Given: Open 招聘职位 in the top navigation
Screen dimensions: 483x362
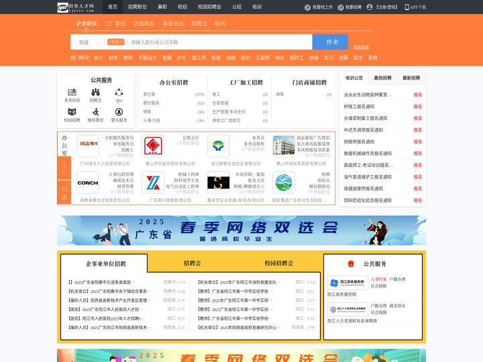Looking at the screenshot, I should [138, 7].
